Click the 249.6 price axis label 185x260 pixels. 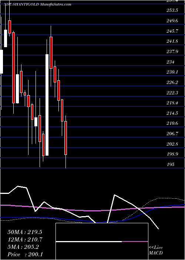[x=172, y=21]
